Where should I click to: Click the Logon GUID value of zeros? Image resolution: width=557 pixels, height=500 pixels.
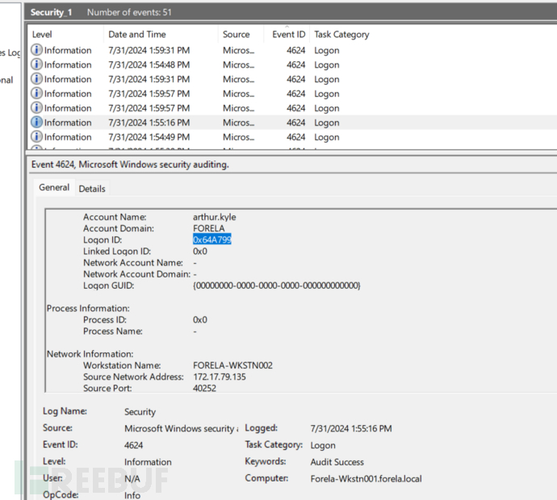click(276, 285)
